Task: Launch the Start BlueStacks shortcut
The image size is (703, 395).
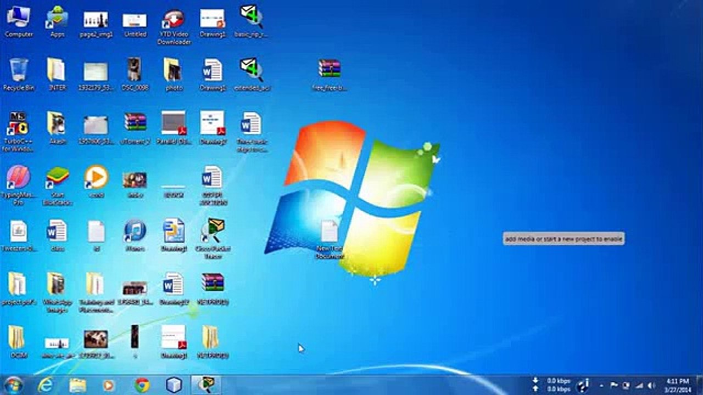Action: [57, 185]
